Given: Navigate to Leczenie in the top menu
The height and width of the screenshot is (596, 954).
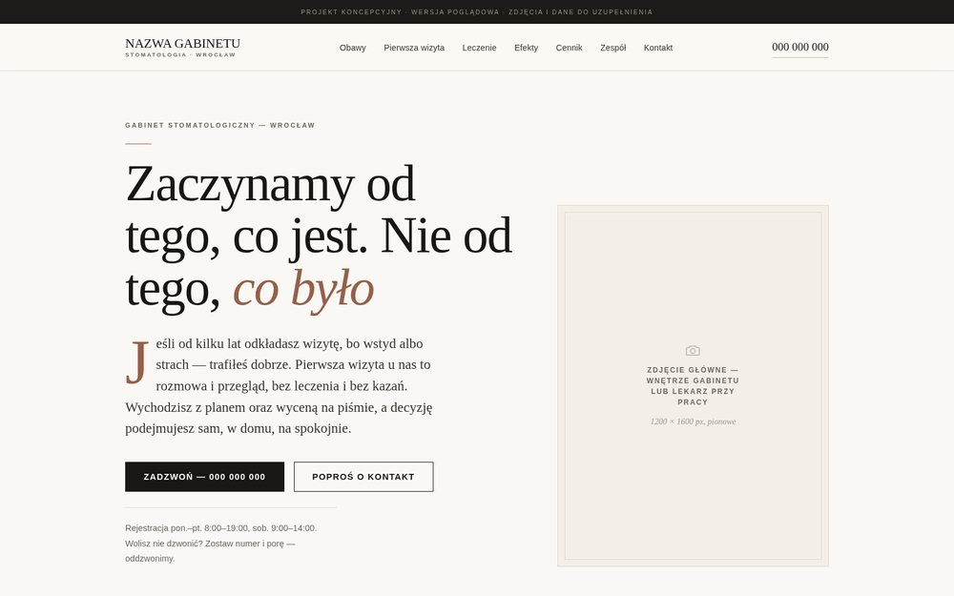Looking at the screenshot, I should click(x=479, y=48).
